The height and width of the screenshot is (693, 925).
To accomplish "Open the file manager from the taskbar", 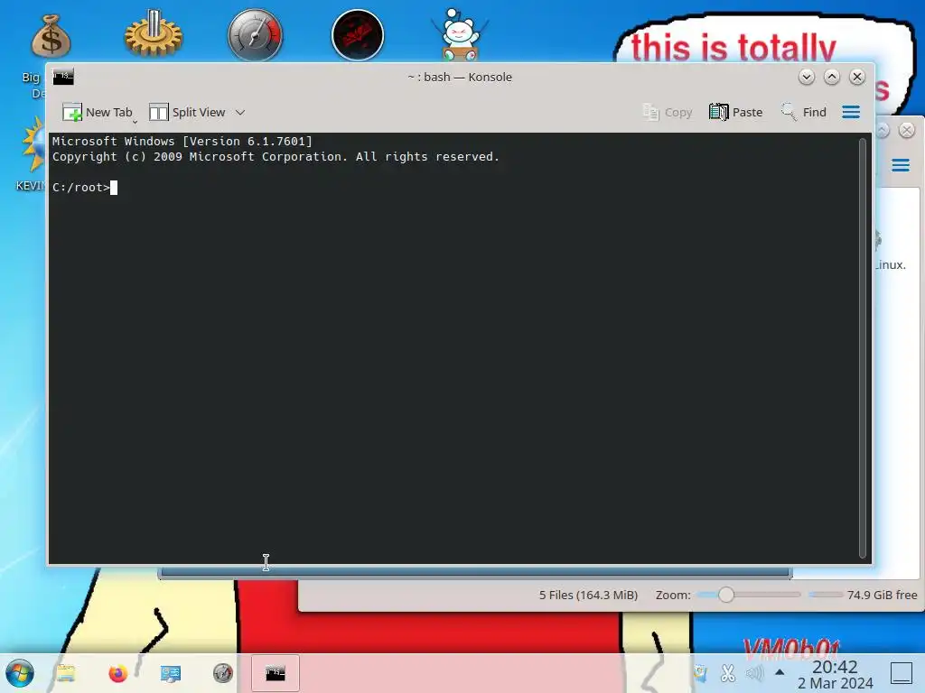I will (x=65, y=673).
